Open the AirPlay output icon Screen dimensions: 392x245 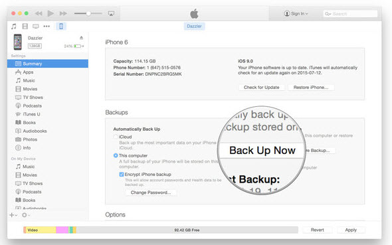point(111,13)
